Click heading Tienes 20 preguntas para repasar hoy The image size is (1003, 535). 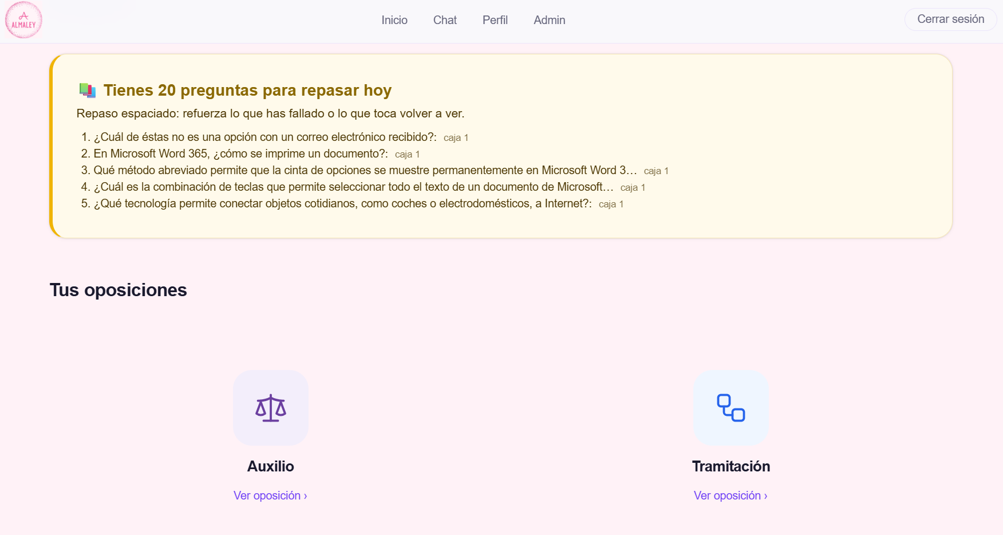(247, 91)
